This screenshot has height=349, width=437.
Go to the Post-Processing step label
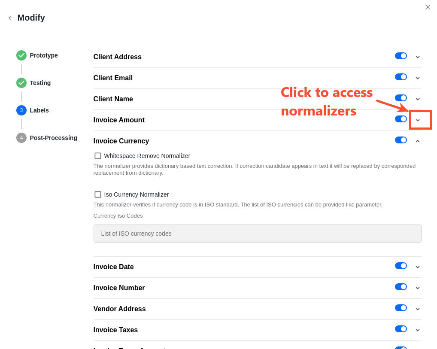[x=54, y=138]
